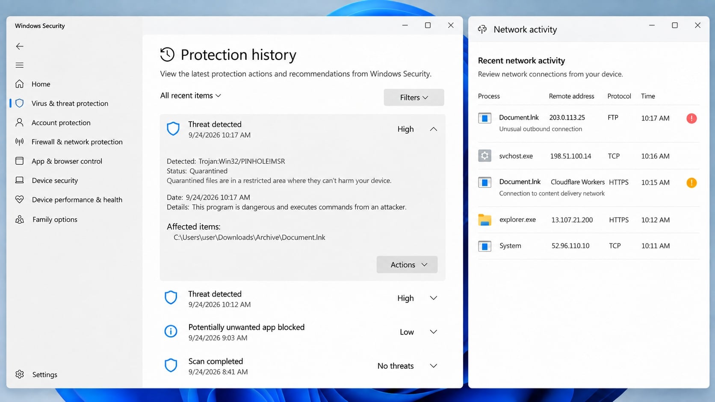
Task: Click Document.lnk icon in 10:17 AM row
Action: pos(485,118)
